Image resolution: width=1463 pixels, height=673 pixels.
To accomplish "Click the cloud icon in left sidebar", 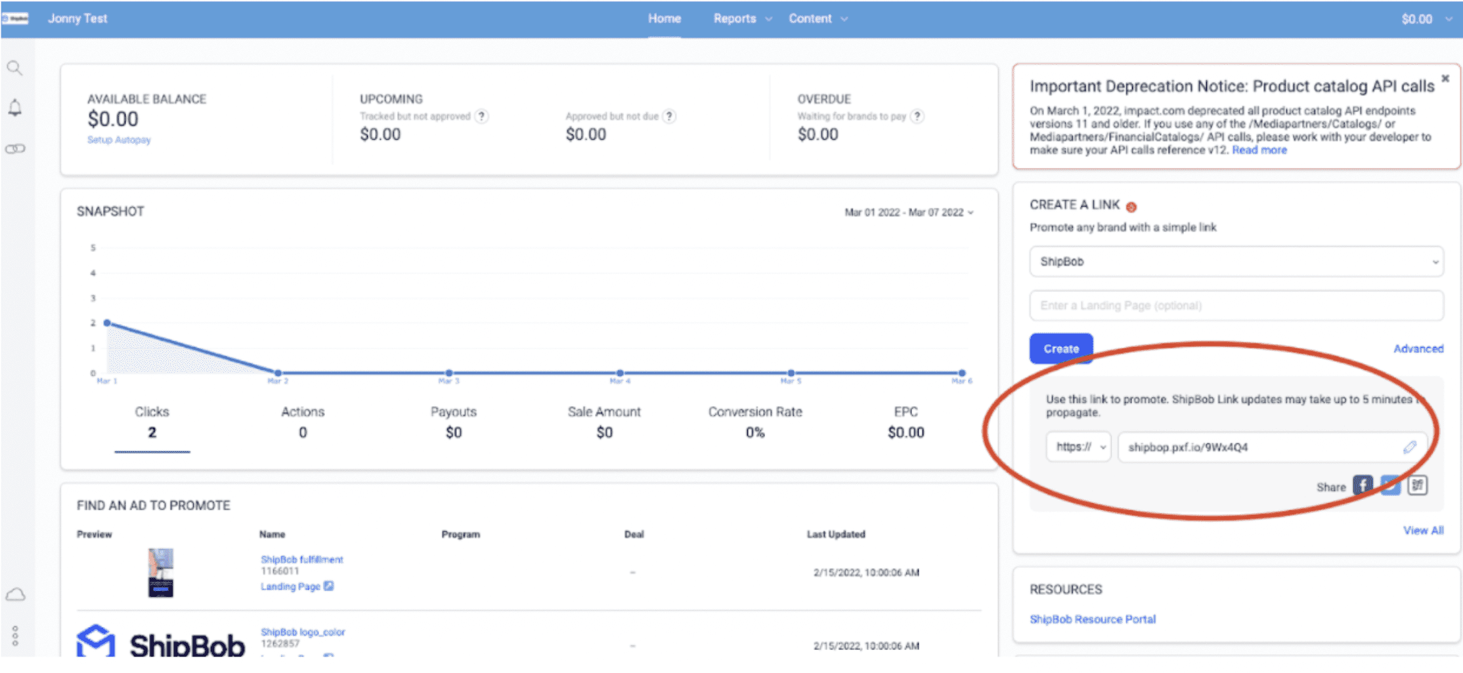I will [15, 594].
